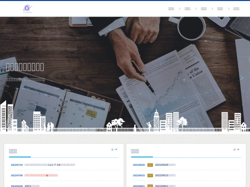This screenshot has width=250, height=187.
Task: Open the 20220829 news entry
Action: (165, 165)
